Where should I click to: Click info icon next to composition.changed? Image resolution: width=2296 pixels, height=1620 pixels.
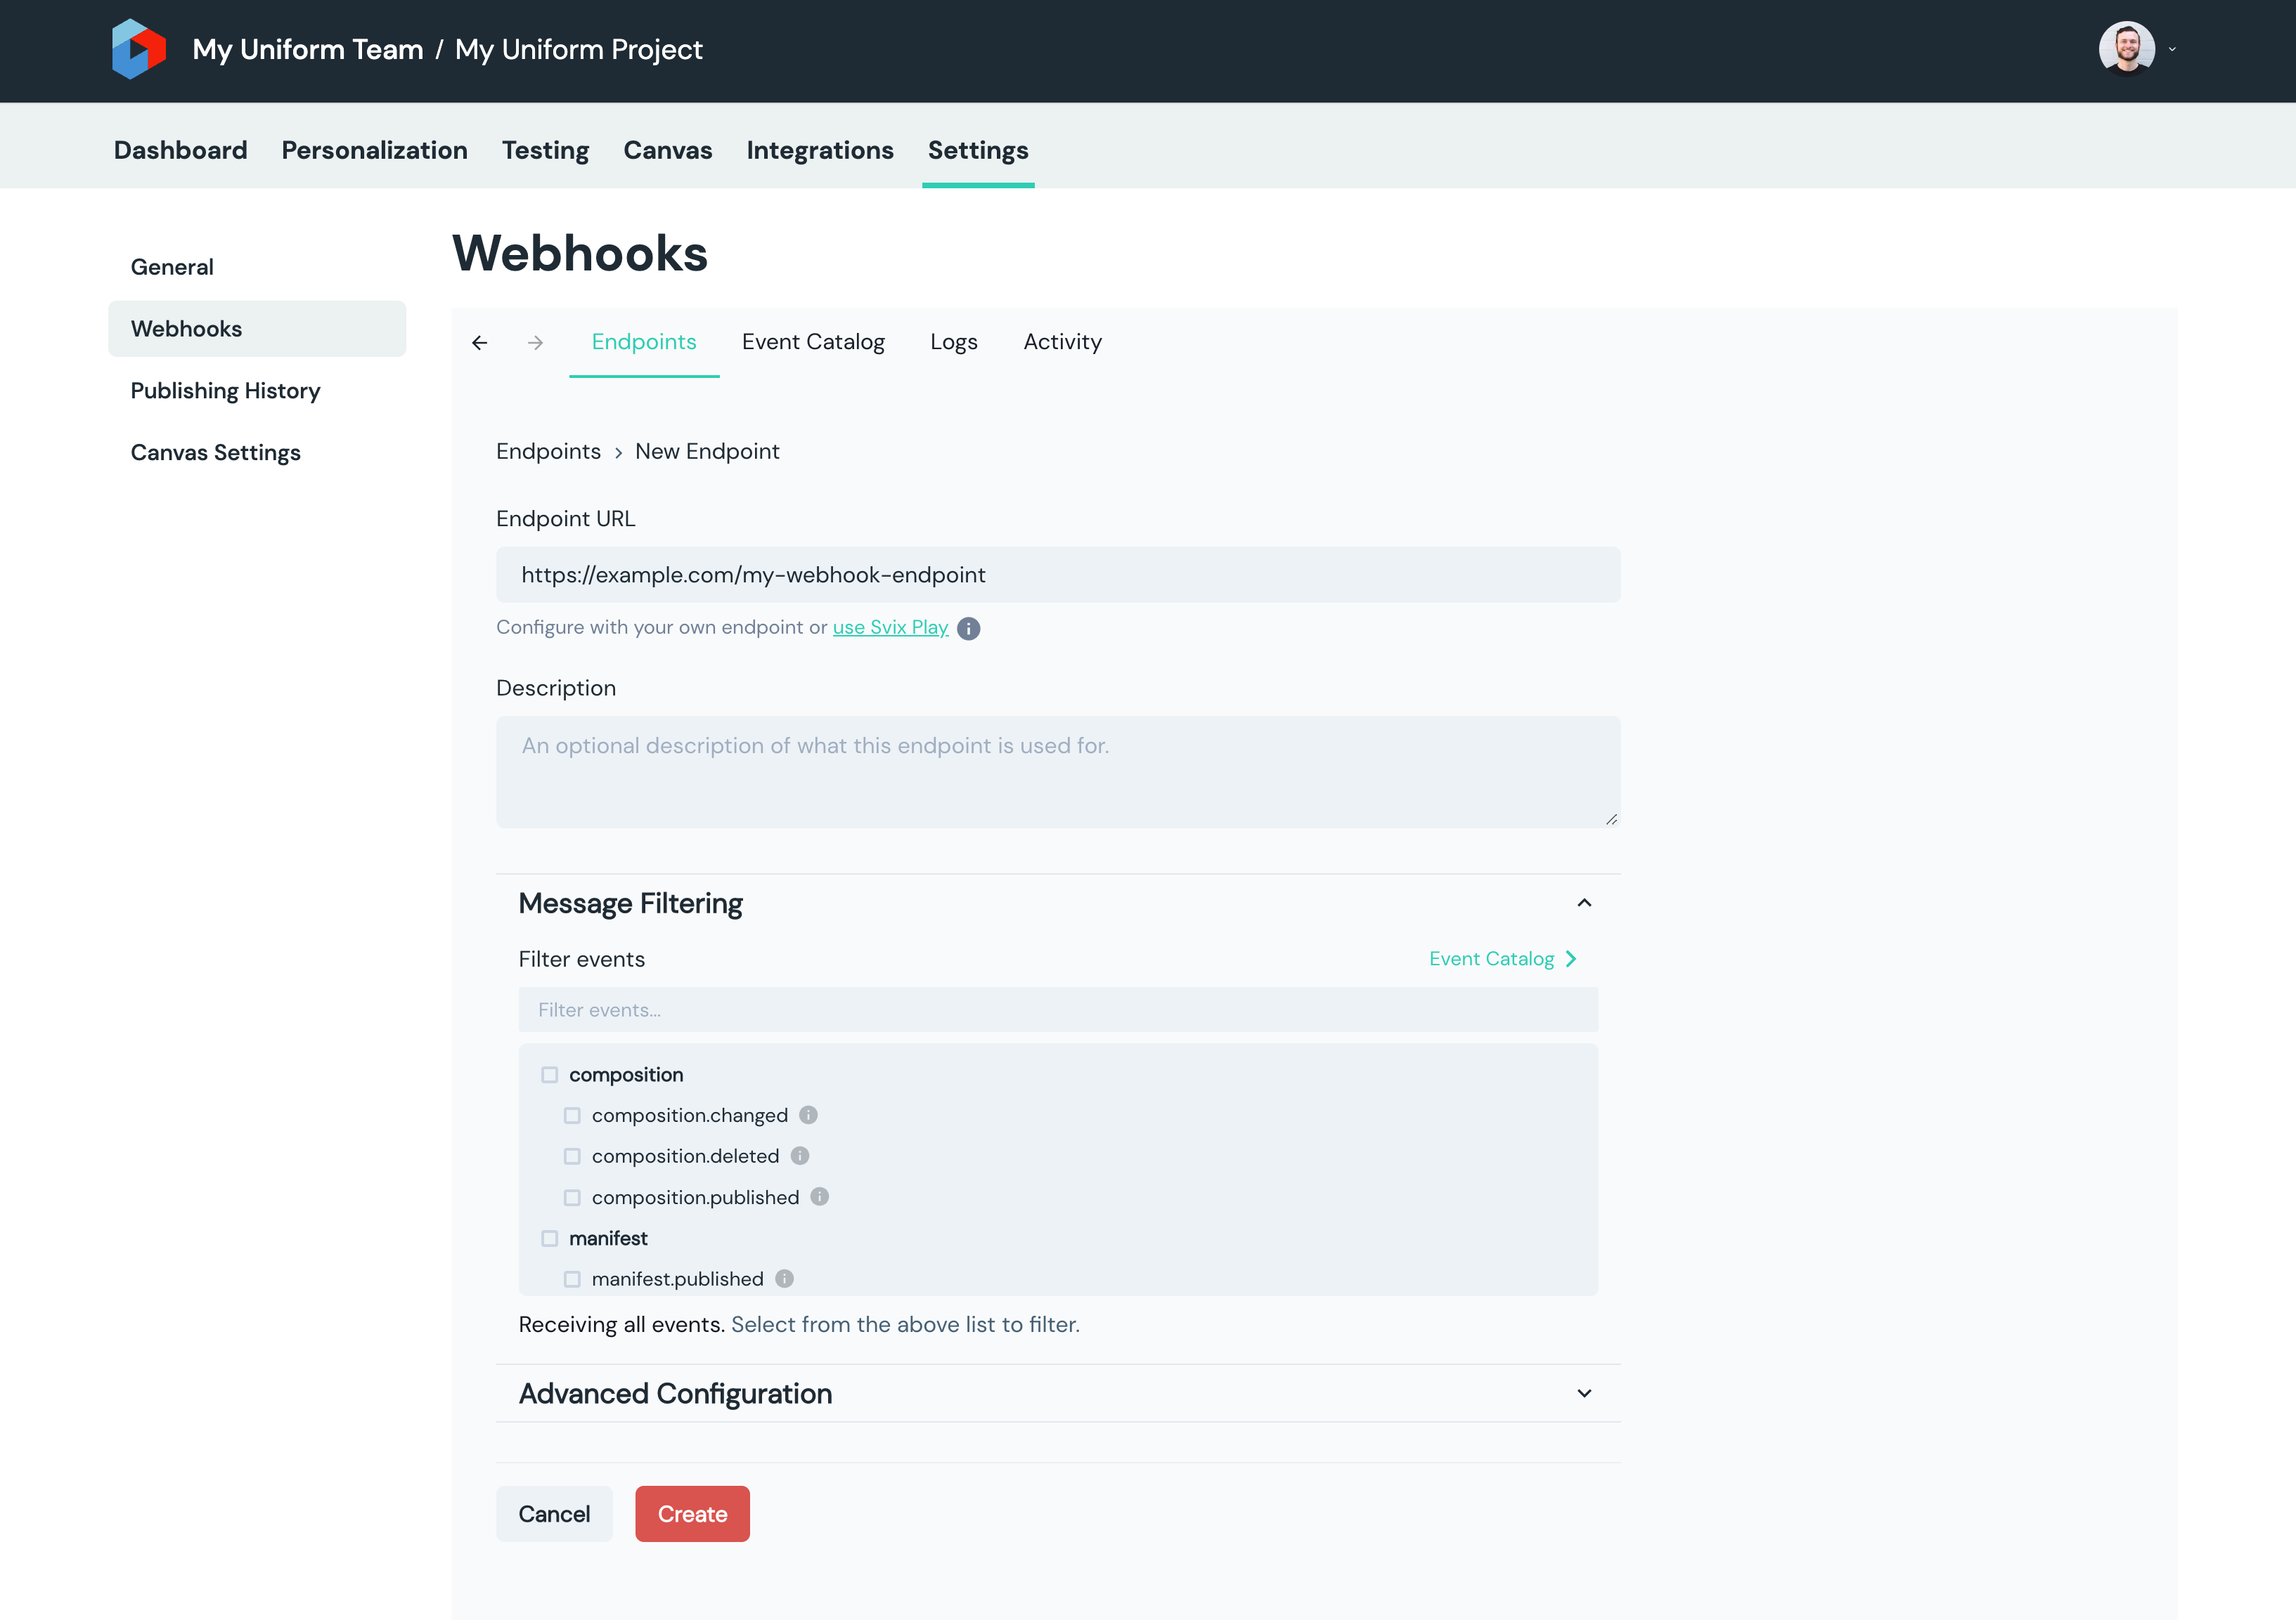point(808,1116)
